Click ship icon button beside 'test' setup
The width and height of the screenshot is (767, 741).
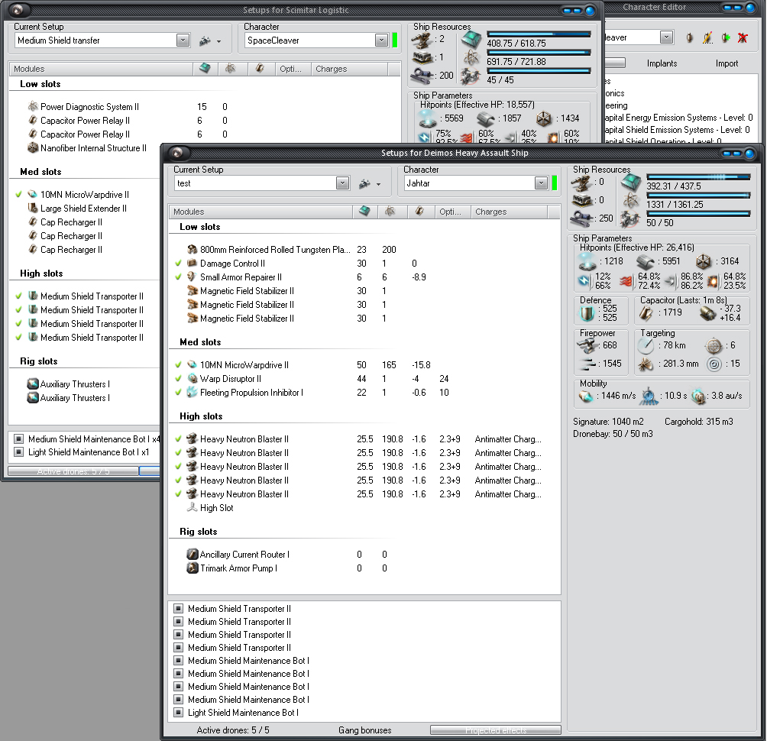[x=364, y=184]
